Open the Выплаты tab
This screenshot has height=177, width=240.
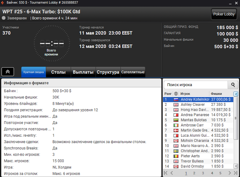click(83, 72)
